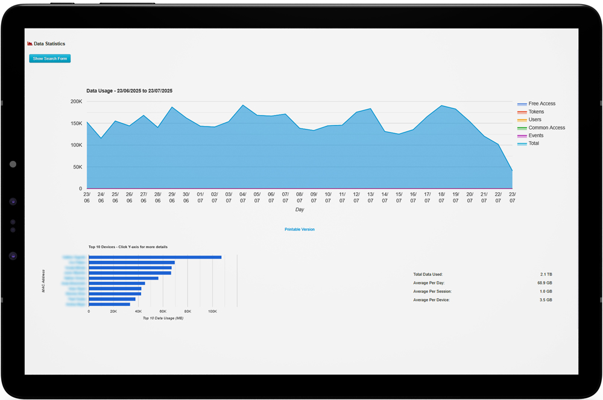Screen dimensions: 603x400
Task: Click the green Common Access legend marker
Action: pyautogui.click(x=521, y=127)
